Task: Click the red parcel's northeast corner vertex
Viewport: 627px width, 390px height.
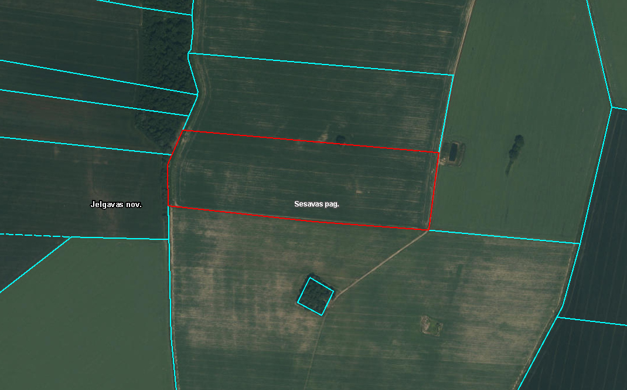Action: (x=439, y=152)
